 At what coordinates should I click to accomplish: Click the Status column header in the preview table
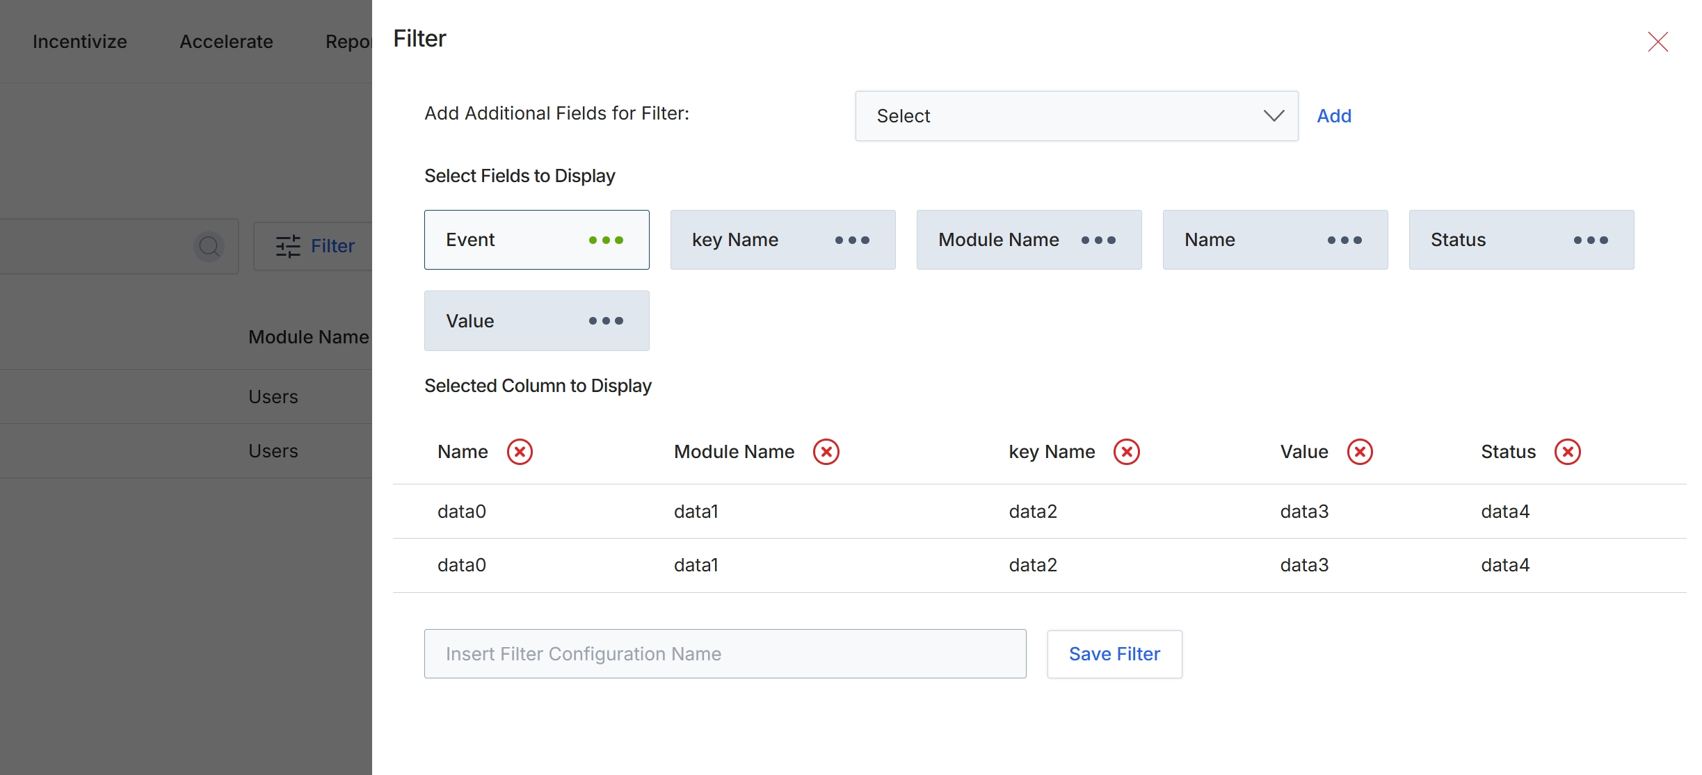pos(1508,452)
